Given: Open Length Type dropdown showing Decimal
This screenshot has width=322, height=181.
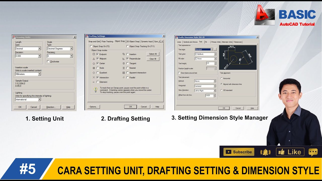Looking at the screenshot, I should pyautogui.click(x=28, y=49).
